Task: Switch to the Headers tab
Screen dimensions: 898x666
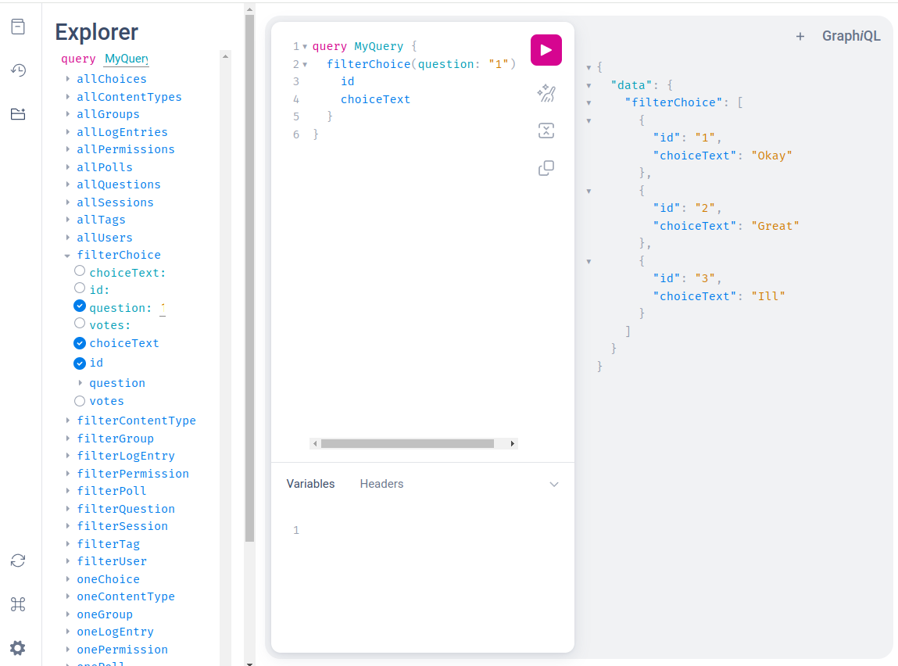Action: [x=381, y=484]
